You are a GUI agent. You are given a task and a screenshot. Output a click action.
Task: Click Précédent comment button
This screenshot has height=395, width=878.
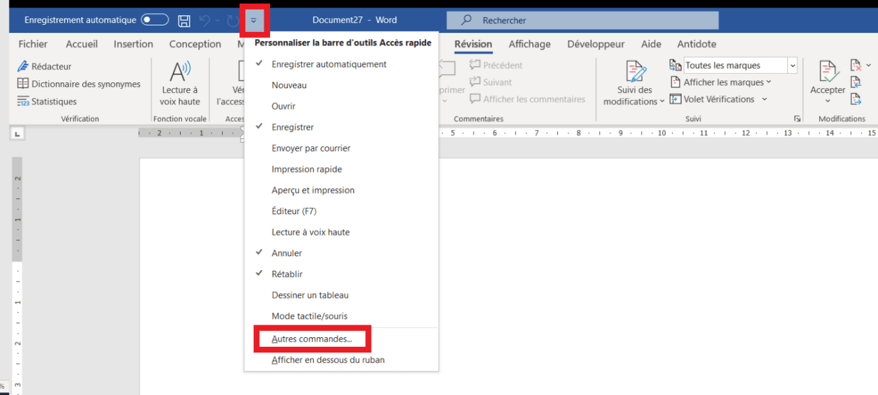pyautogui.click(x=496, y=65)
